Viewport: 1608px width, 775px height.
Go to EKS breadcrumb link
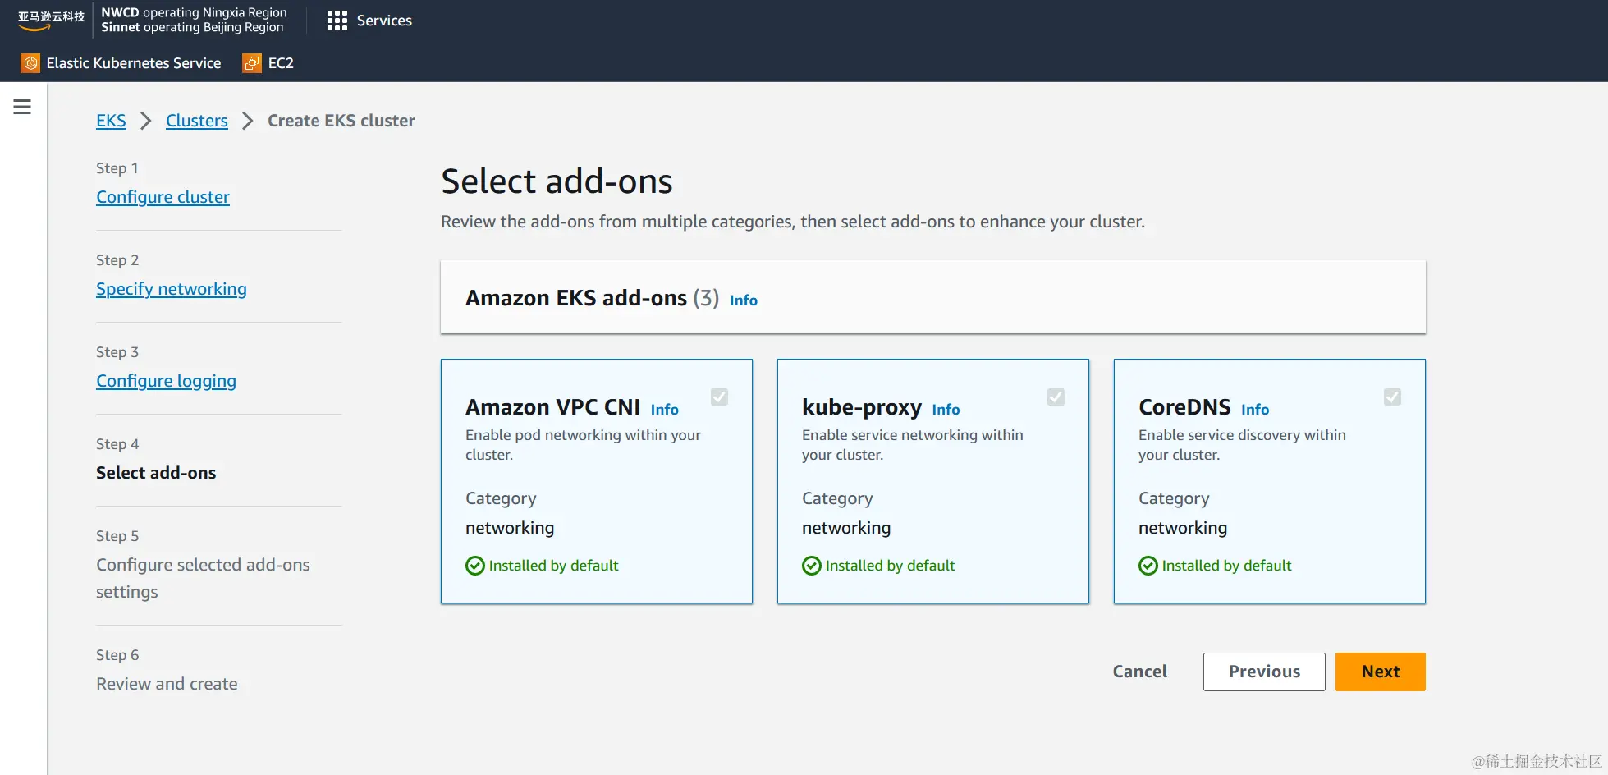coord(111,121)
